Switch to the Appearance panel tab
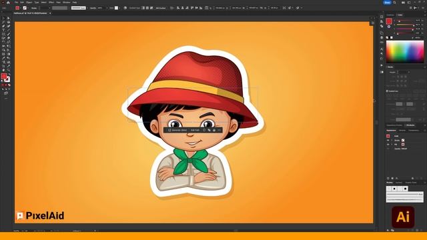 click(391, 131)
